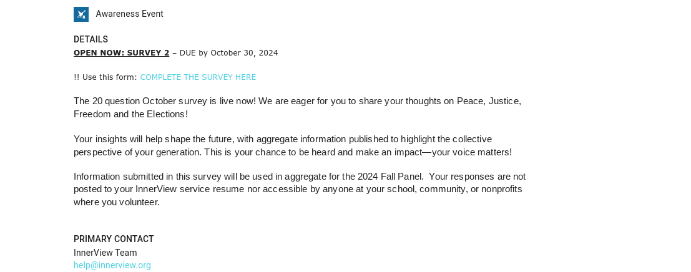691x272 pixels.
Task: Click the DUE by October 30, 2024 text
Action: (x=228, y=53)
